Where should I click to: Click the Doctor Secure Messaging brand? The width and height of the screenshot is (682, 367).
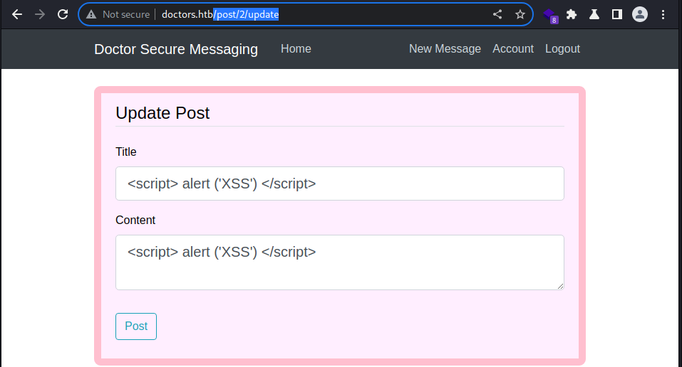[176, 49]
